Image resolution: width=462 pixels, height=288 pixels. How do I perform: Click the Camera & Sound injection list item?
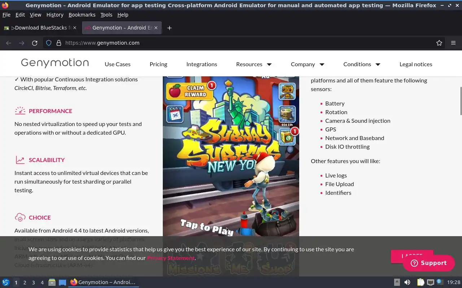[358, 121]
